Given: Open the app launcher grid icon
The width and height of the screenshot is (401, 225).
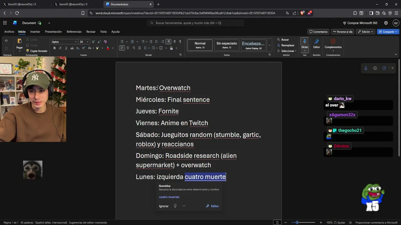Looking at the screenshot, I should [5, 23].
